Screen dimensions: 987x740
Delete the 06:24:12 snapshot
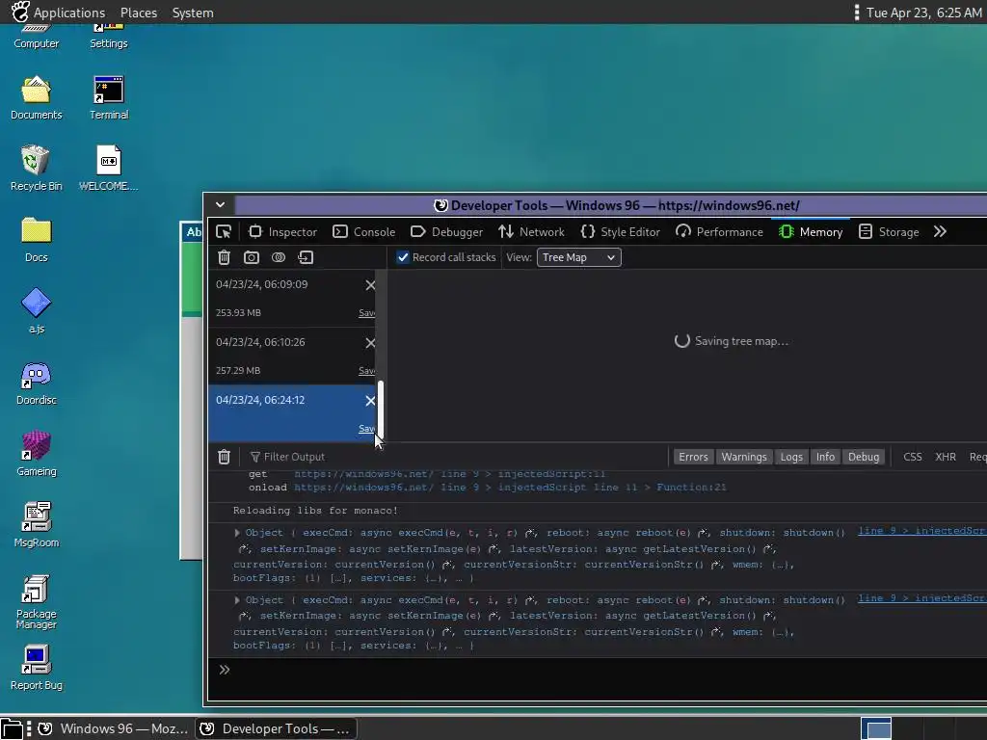[x=370, y=401]
